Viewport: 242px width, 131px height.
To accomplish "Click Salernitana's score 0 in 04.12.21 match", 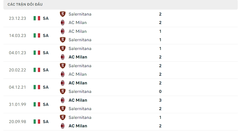I will pos(160,91).
